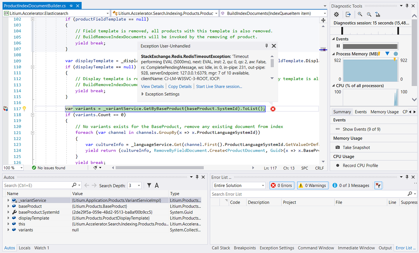Click the red exception error icon beside line 117
The image size is (419, 253).
click(x=273, y=109)
